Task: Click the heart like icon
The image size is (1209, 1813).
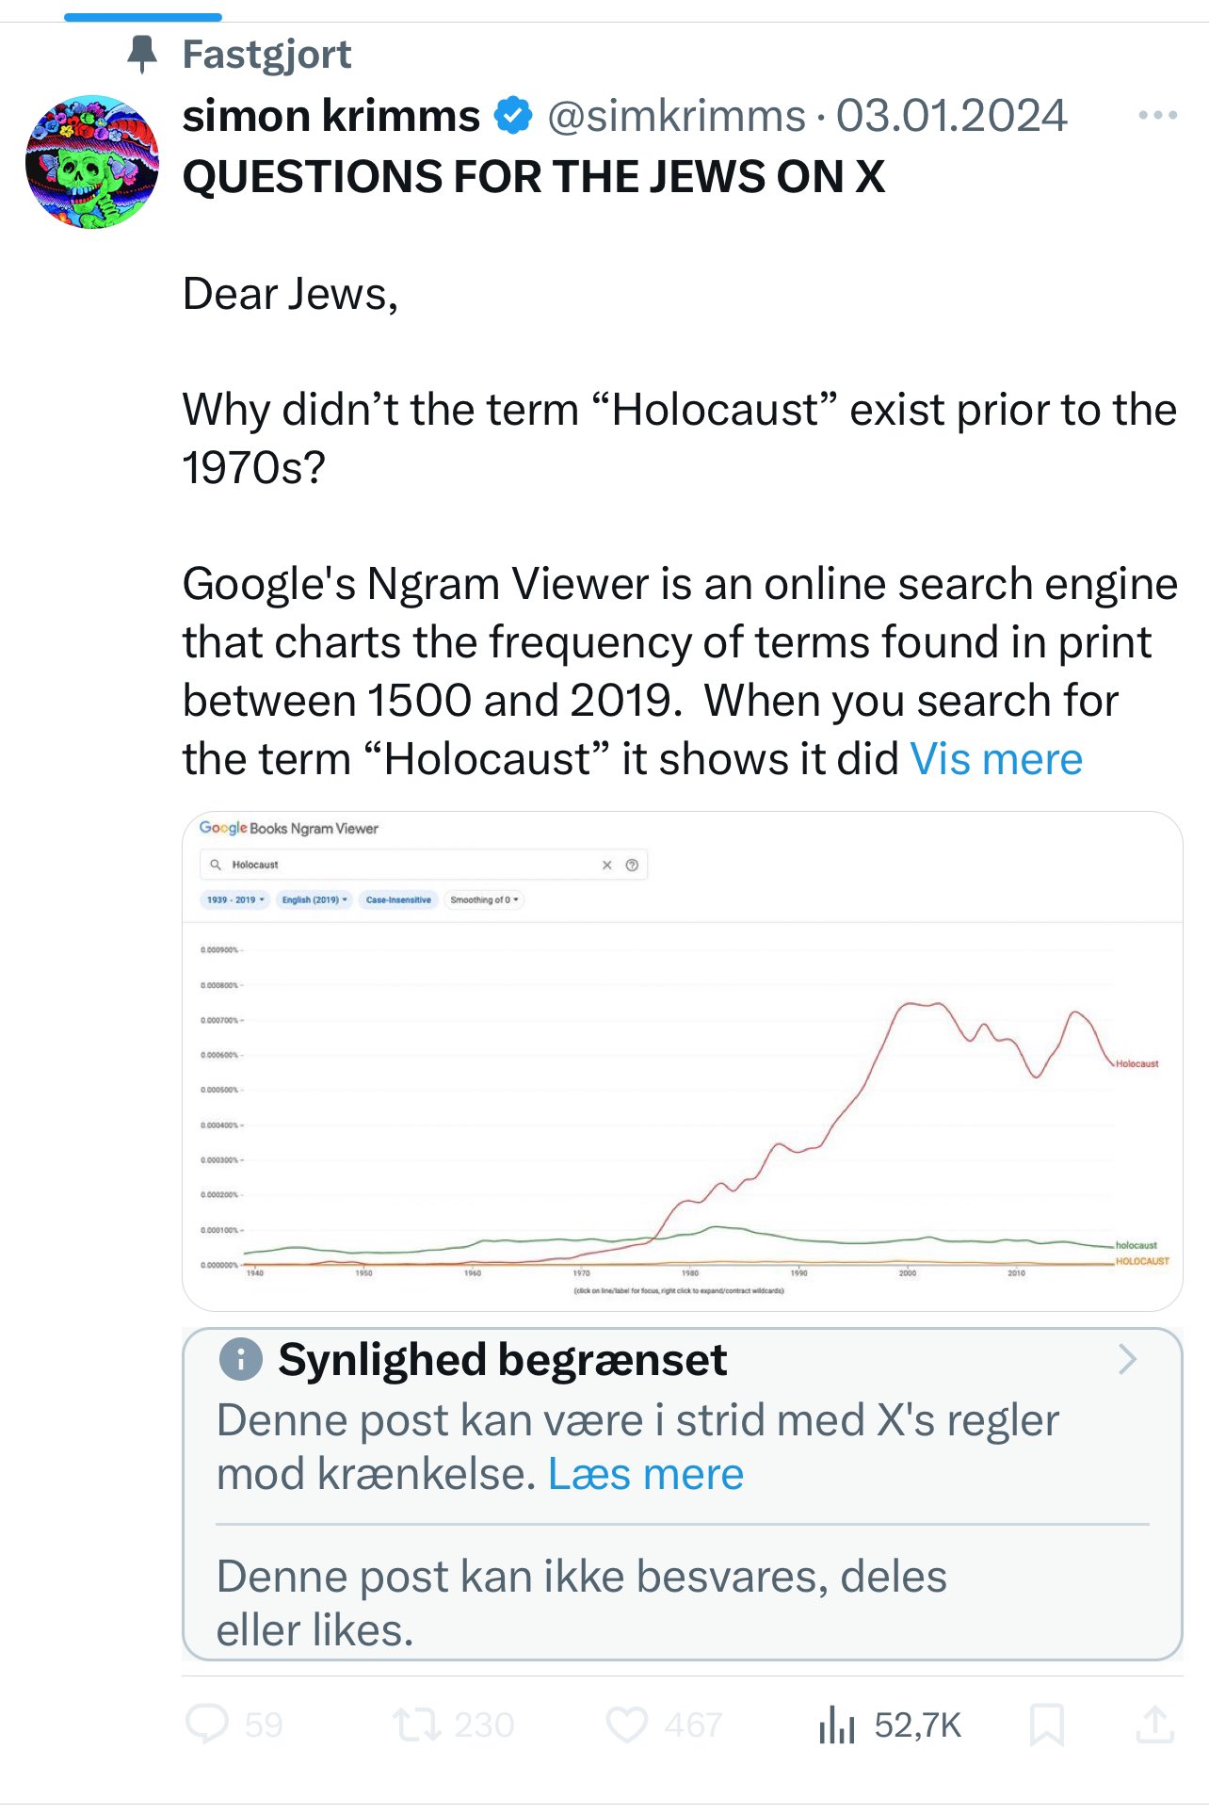Action: 626,1724
